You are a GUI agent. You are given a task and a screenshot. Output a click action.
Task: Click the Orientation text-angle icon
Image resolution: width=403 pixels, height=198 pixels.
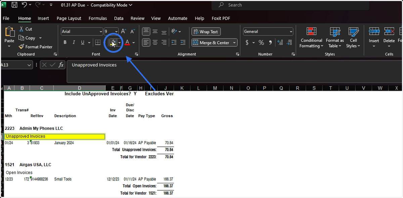point(174,31)
